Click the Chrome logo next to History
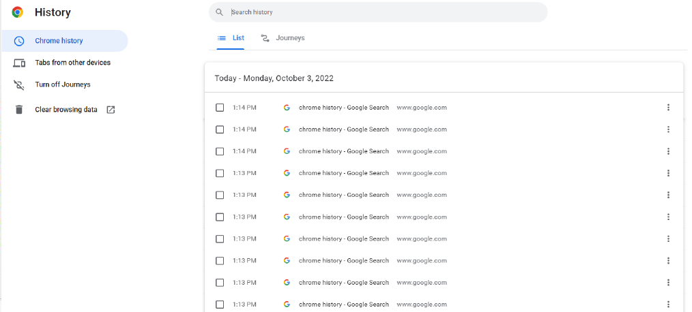 (18, 12)
